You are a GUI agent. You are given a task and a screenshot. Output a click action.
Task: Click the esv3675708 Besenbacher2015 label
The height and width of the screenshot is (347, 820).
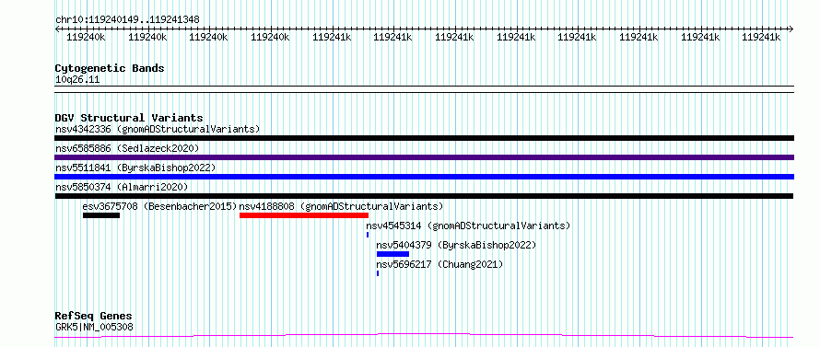[160, 206]
